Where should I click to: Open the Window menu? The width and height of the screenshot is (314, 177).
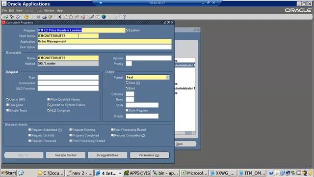click(49, 11)
